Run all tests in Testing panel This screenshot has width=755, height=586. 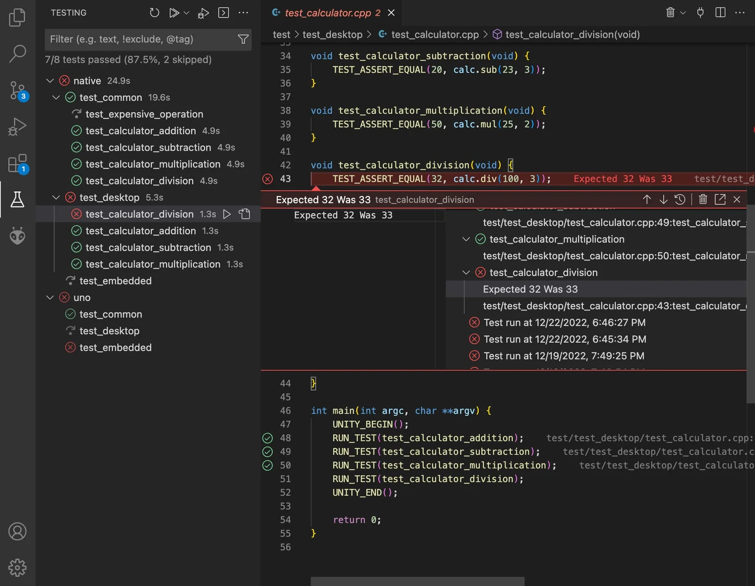tap(174, 13)
